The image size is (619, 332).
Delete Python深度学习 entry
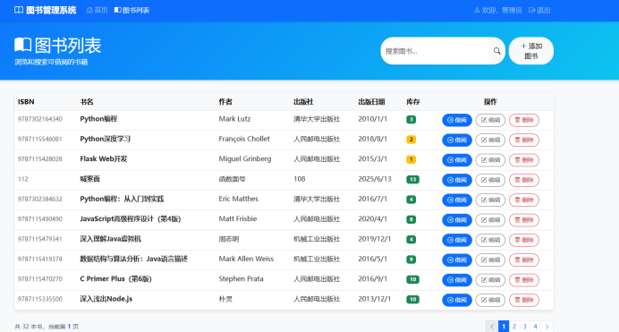(524, 140)
